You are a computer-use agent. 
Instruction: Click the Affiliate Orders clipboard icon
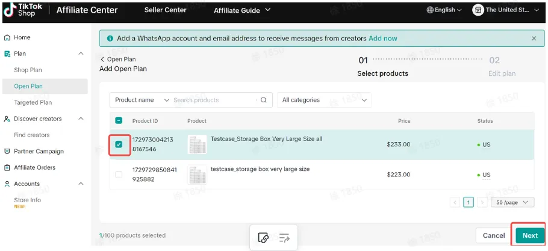click(7, 167)
